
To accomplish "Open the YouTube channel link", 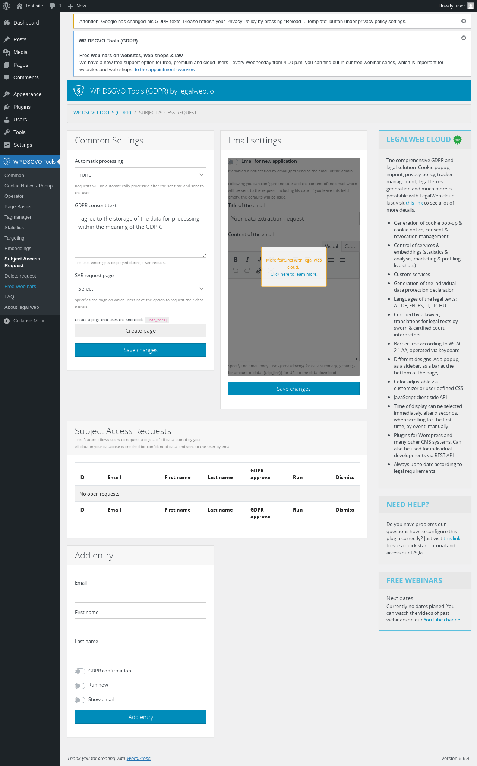I will click(442, 620).
